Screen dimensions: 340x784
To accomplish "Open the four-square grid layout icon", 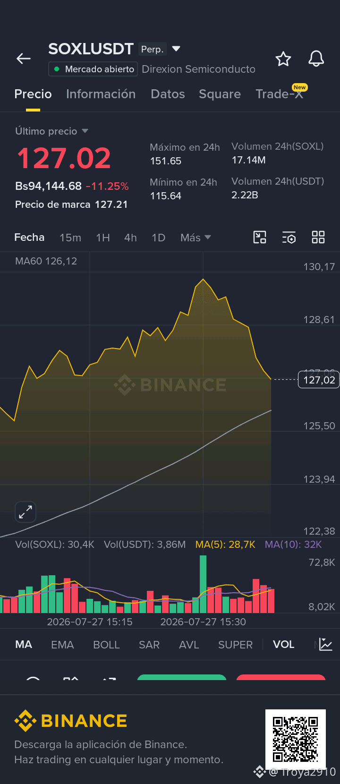I will click(x=318, y=237).
